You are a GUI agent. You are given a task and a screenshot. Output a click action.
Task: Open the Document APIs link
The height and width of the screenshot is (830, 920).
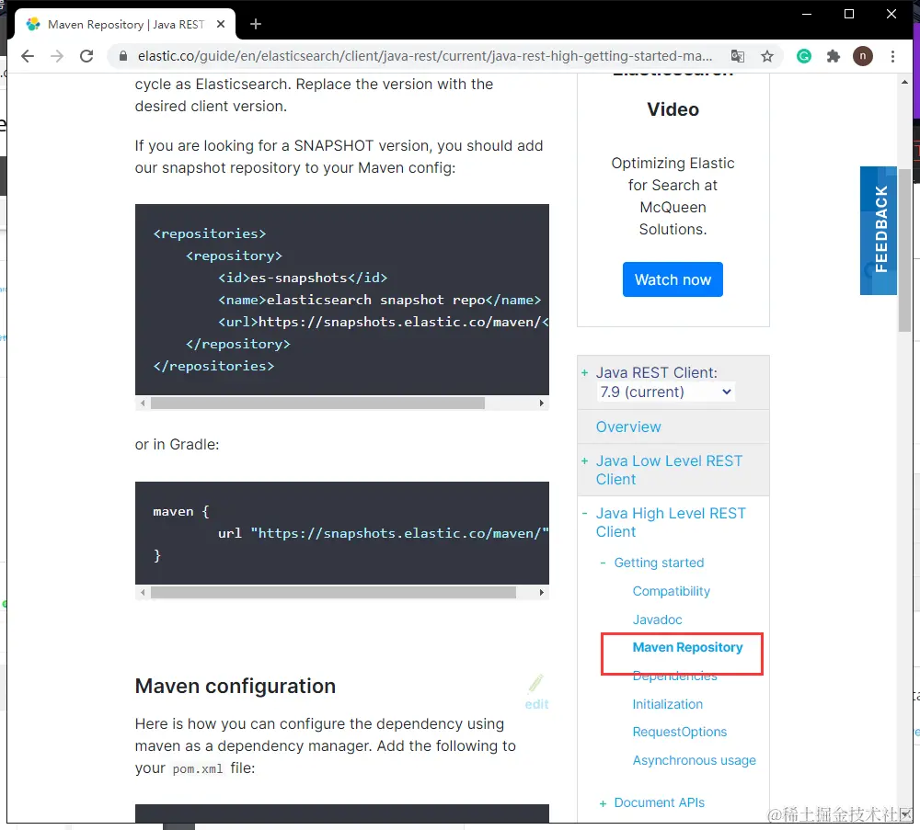[659, 802]
